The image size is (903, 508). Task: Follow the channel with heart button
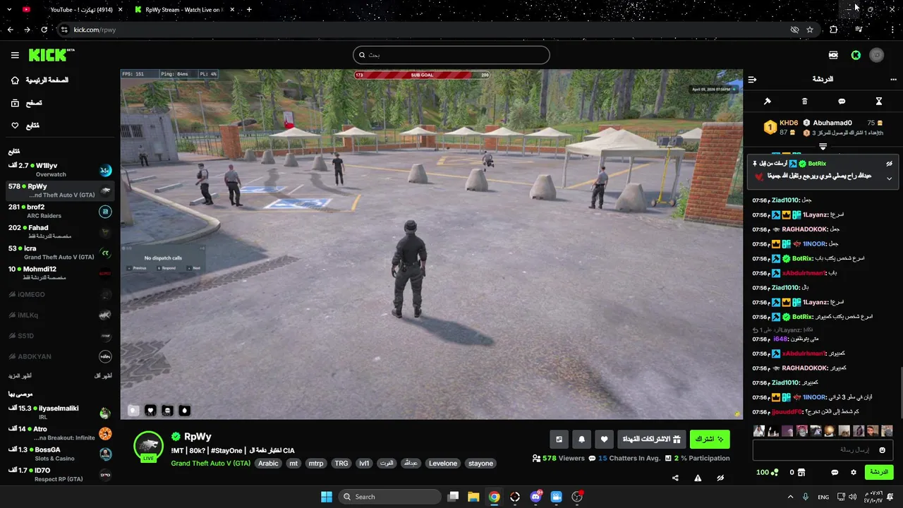pyautogui.click(x=604, y=439)
